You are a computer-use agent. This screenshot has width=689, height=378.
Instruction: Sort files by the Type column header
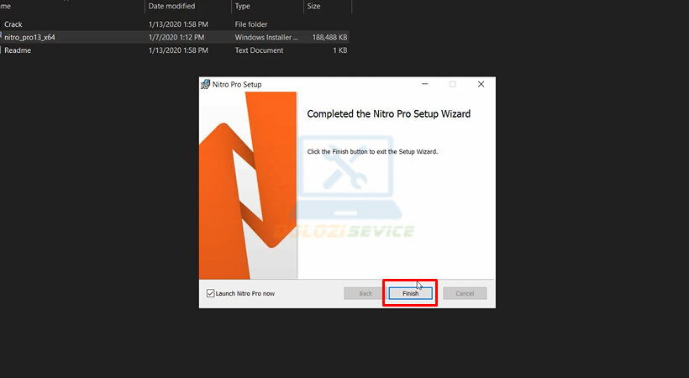point(244,6)
